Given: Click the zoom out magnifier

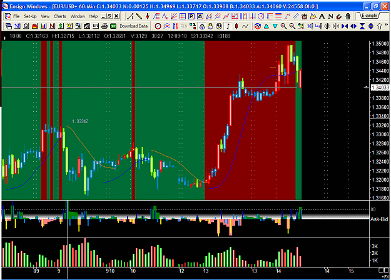Looking at the screenshot, I should tap(292, 26).
